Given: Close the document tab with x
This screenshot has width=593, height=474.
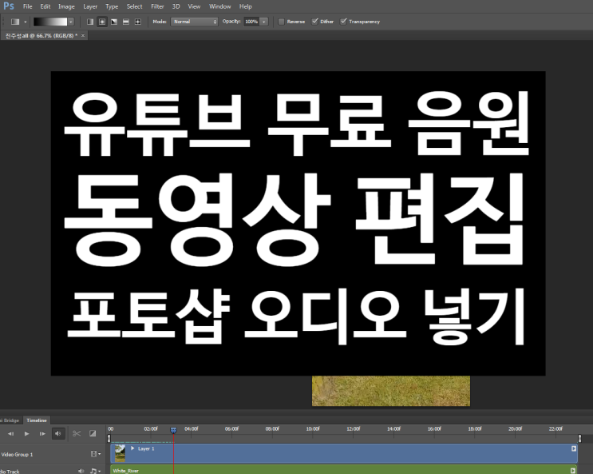Looking at the screenshot, I should (x=83, y=36).
